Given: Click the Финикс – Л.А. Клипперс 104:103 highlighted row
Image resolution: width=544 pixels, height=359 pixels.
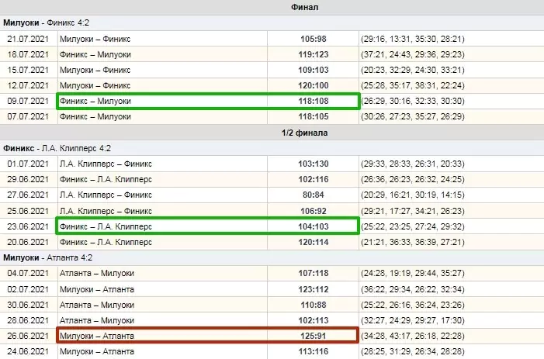Looking at the screenshot, I should click(207, 226).
